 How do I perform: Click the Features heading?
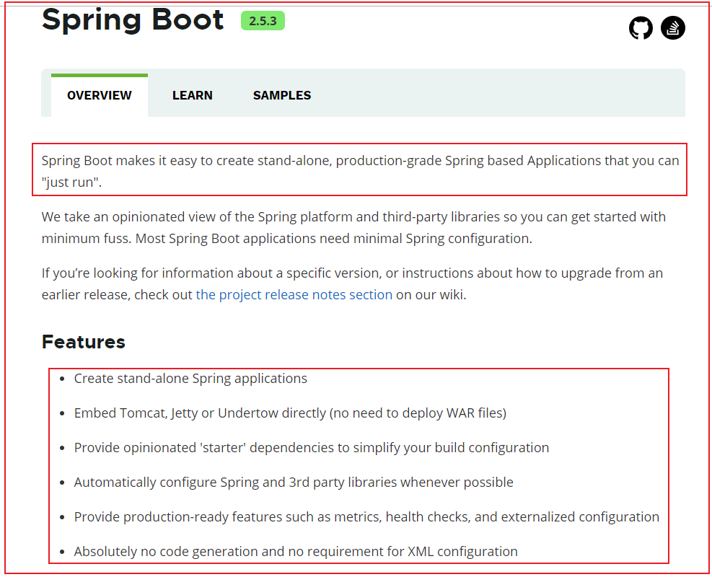click(x=84, y=342)
